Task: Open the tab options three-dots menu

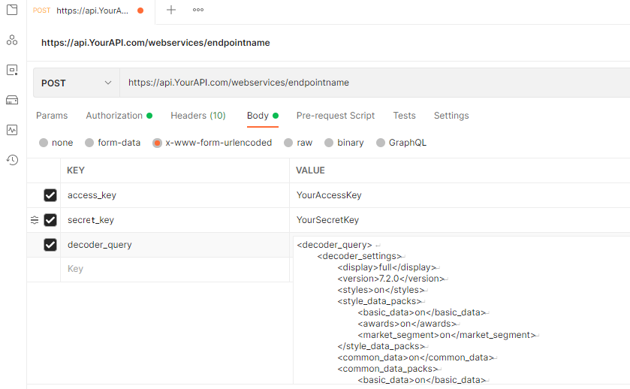Action: [x=198, y=10]
